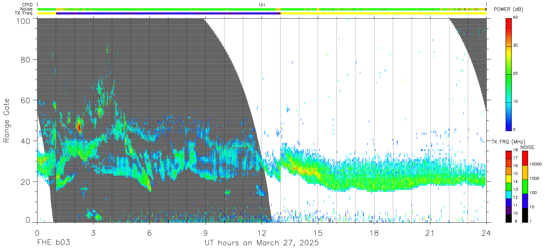
Task: Click the NOISE legend title
Action: [x=528, y=147]
